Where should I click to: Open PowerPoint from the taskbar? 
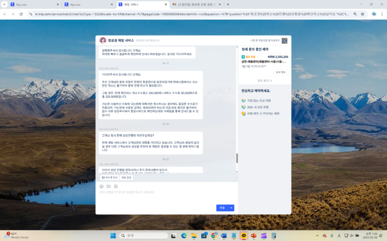[x=254, y=236]
